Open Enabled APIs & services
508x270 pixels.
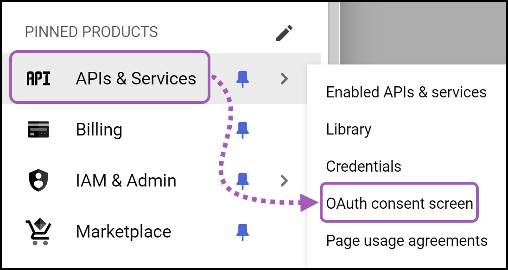point(406,92)
